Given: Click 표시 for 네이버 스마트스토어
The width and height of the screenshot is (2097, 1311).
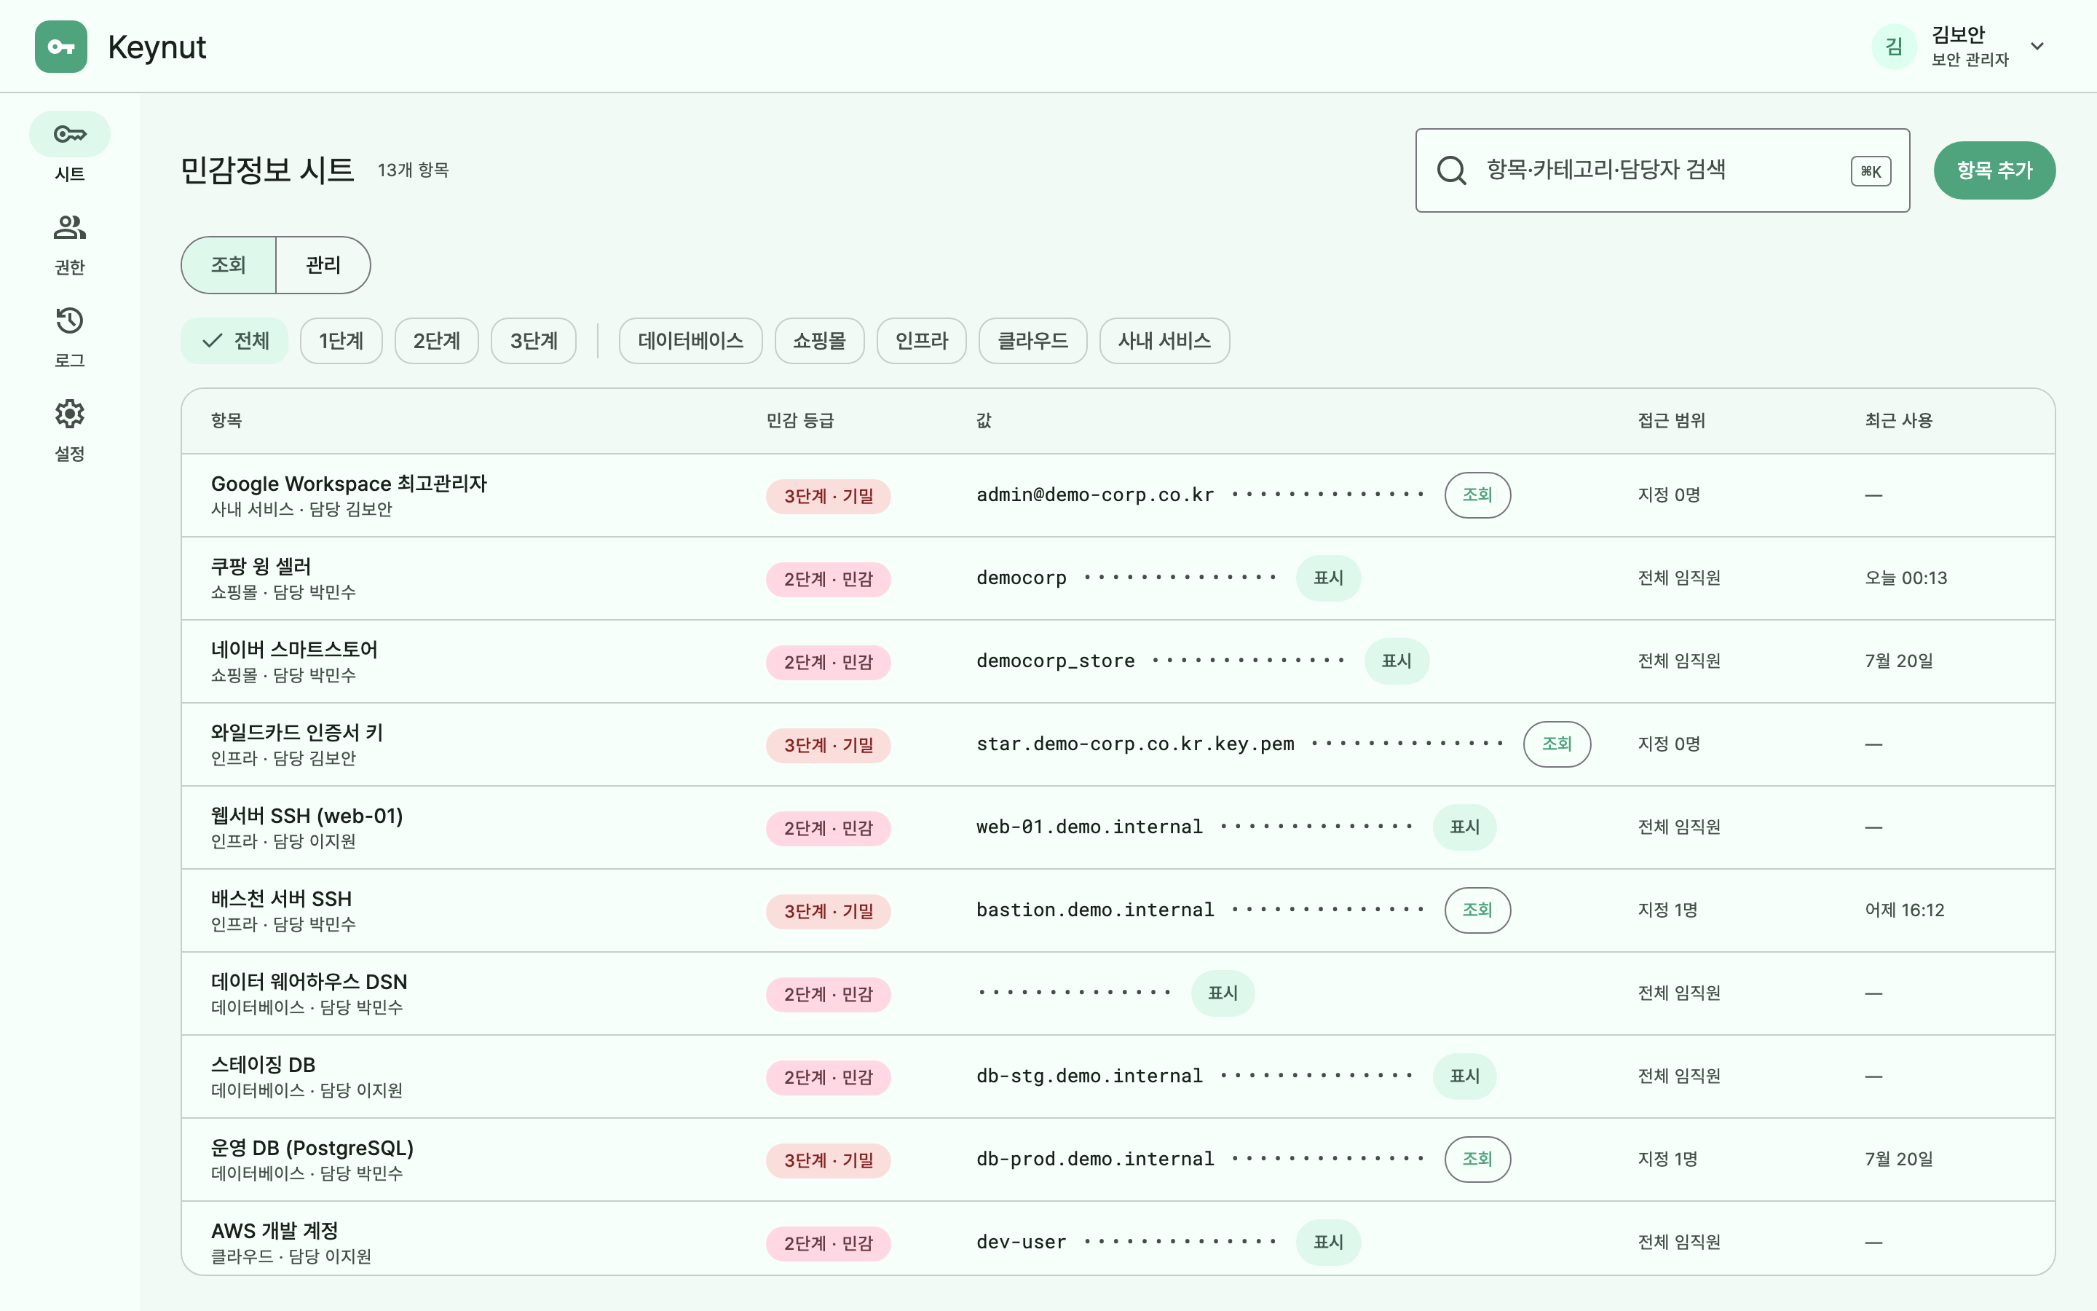Looking at the screenshot, I should click(1397, 661).
